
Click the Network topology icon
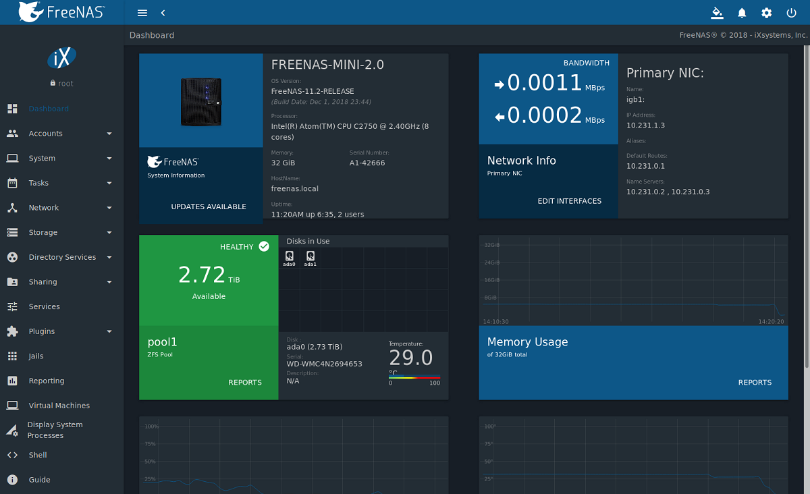[12, 208]
